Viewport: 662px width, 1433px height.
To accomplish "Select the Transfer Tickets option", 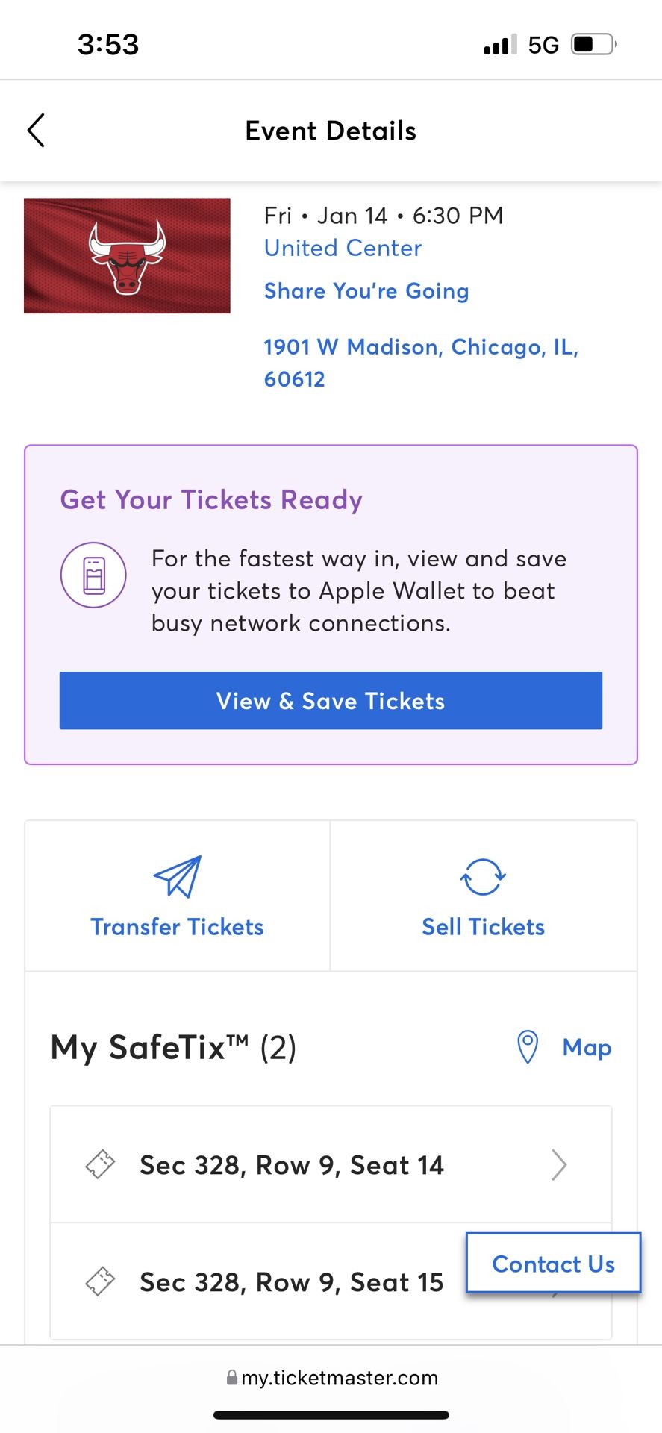I will (x=178, y=896).
